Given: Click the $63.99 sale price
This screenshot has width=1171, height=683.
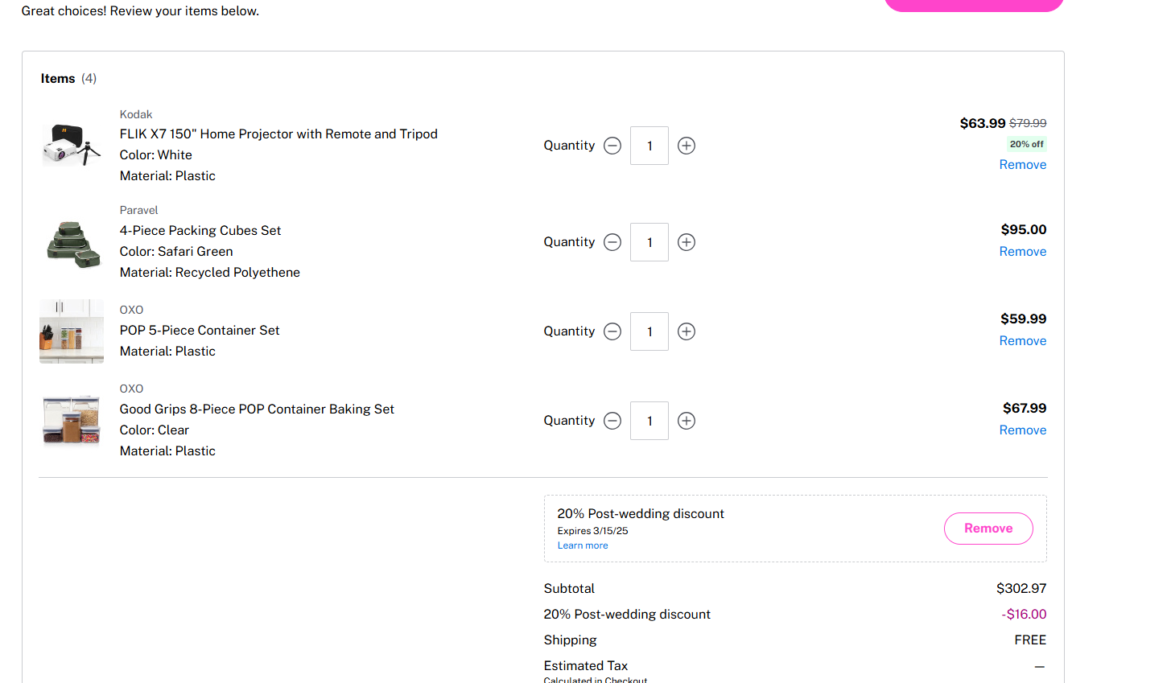Looking at the screenshot, I should 983,123.
